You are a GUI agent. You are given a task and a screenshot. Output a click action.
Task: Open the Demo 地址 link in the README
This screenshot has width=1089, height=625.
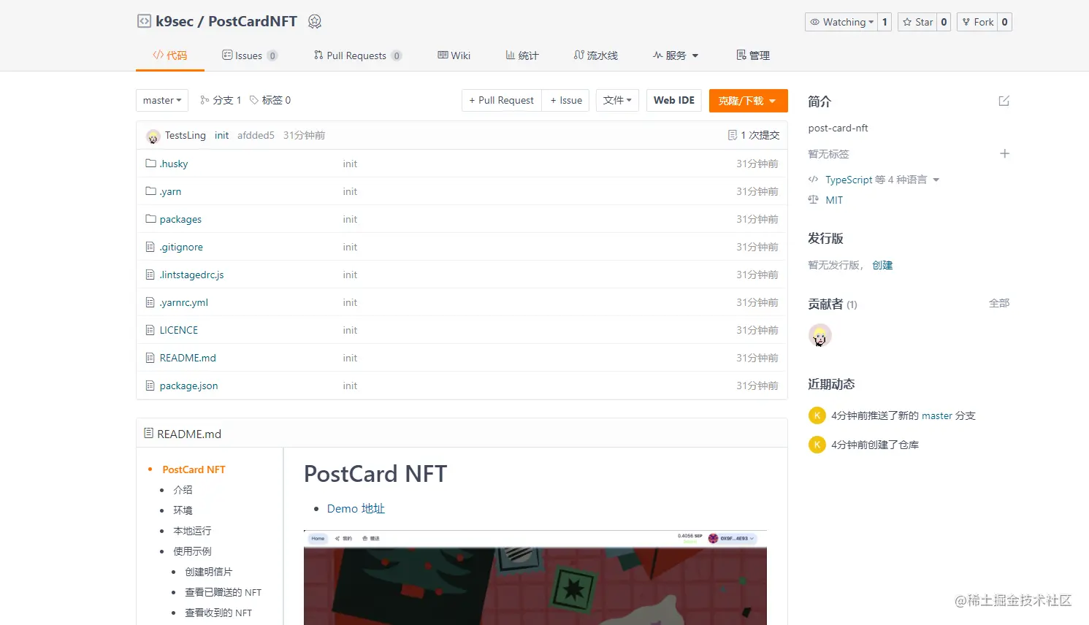coord(356,508)
